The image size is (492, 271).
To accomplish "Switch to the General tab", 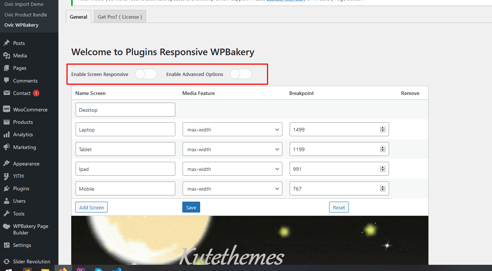I will tap(79, 17).
